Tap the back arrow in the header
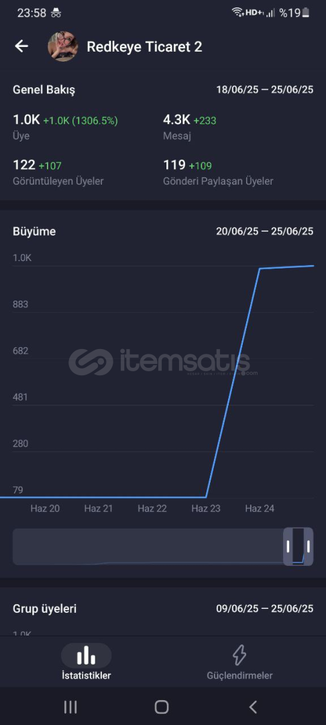The image size is (326, 725). point(21,46)
